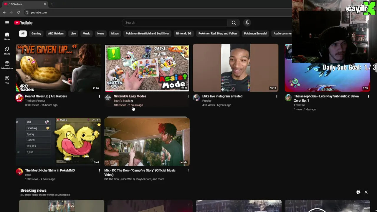Dismiss the Breaking news shelf with X
377x212 pixels.
coord(366,192)
